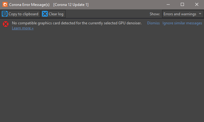This screenshot has height=122, width=204.
Task: Dismiss the GPU denoiser error message
Action: 153,23
